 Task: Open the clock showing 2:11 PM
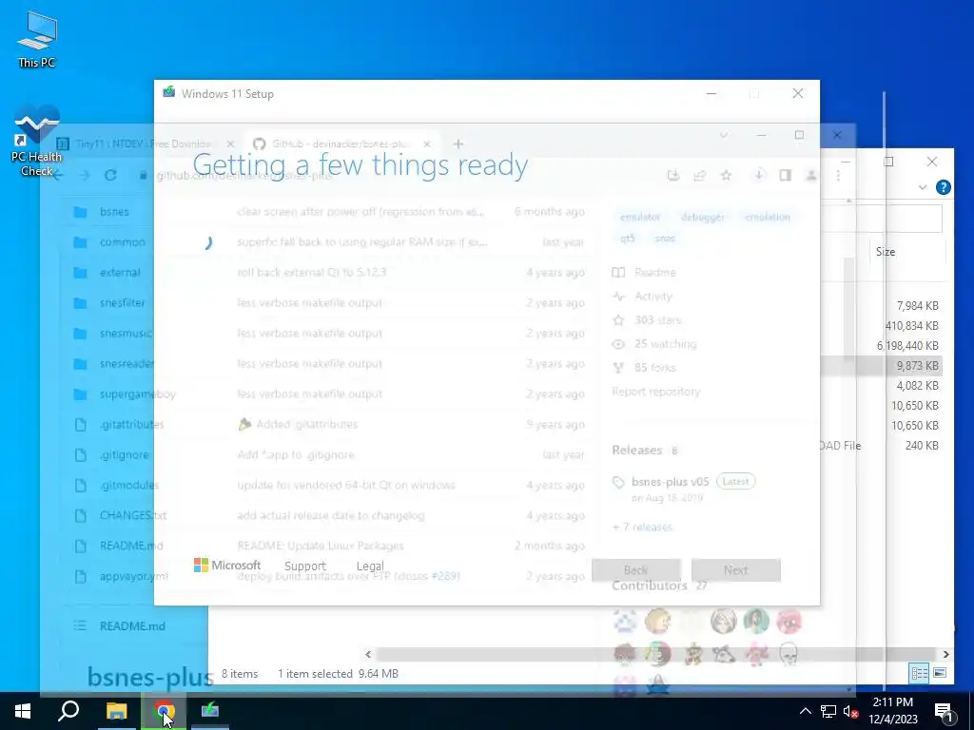pos(892,711)
